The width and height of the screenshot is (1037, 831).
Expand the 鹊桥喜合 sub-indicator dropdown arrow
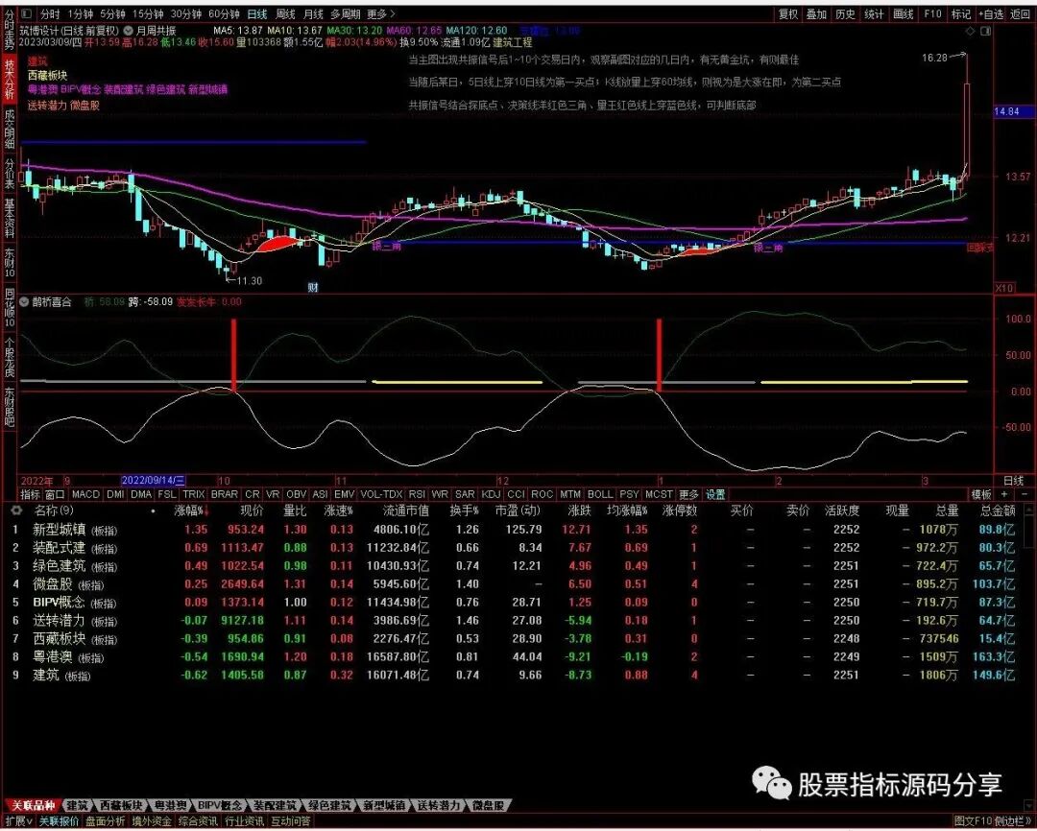click(24, 302)
